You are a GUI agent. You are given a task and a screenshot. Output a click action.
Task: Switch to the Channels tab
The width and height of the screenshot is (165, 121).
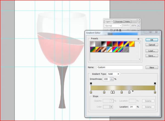[x=119, y=22]
